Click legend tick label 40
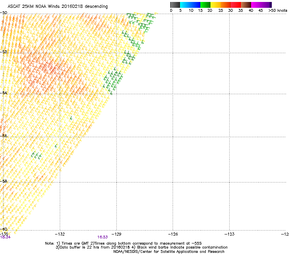The image size is (289, 254). [x=251, y=11]
